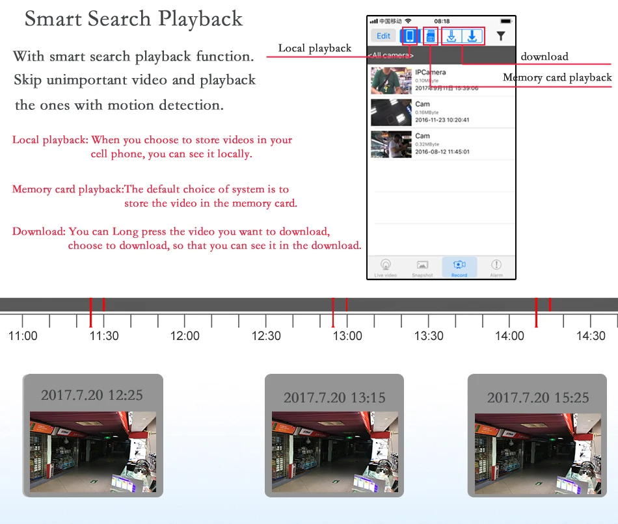Screen dimensions: 618x524
Task: Open the 2017.7.20 15:25 snapshot image
Action: pos(538,454)
